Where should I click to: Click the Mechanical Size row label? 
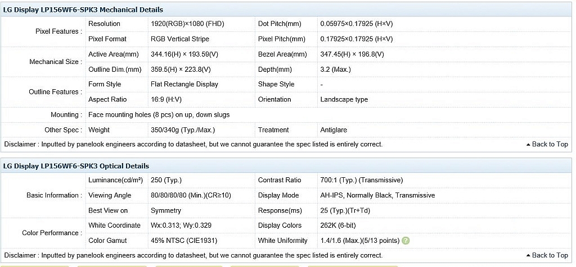(56, 62)
